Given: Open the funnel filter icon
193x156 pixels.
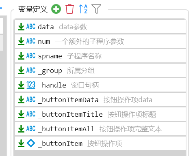Looking at the screenshot, I should 96,9.
